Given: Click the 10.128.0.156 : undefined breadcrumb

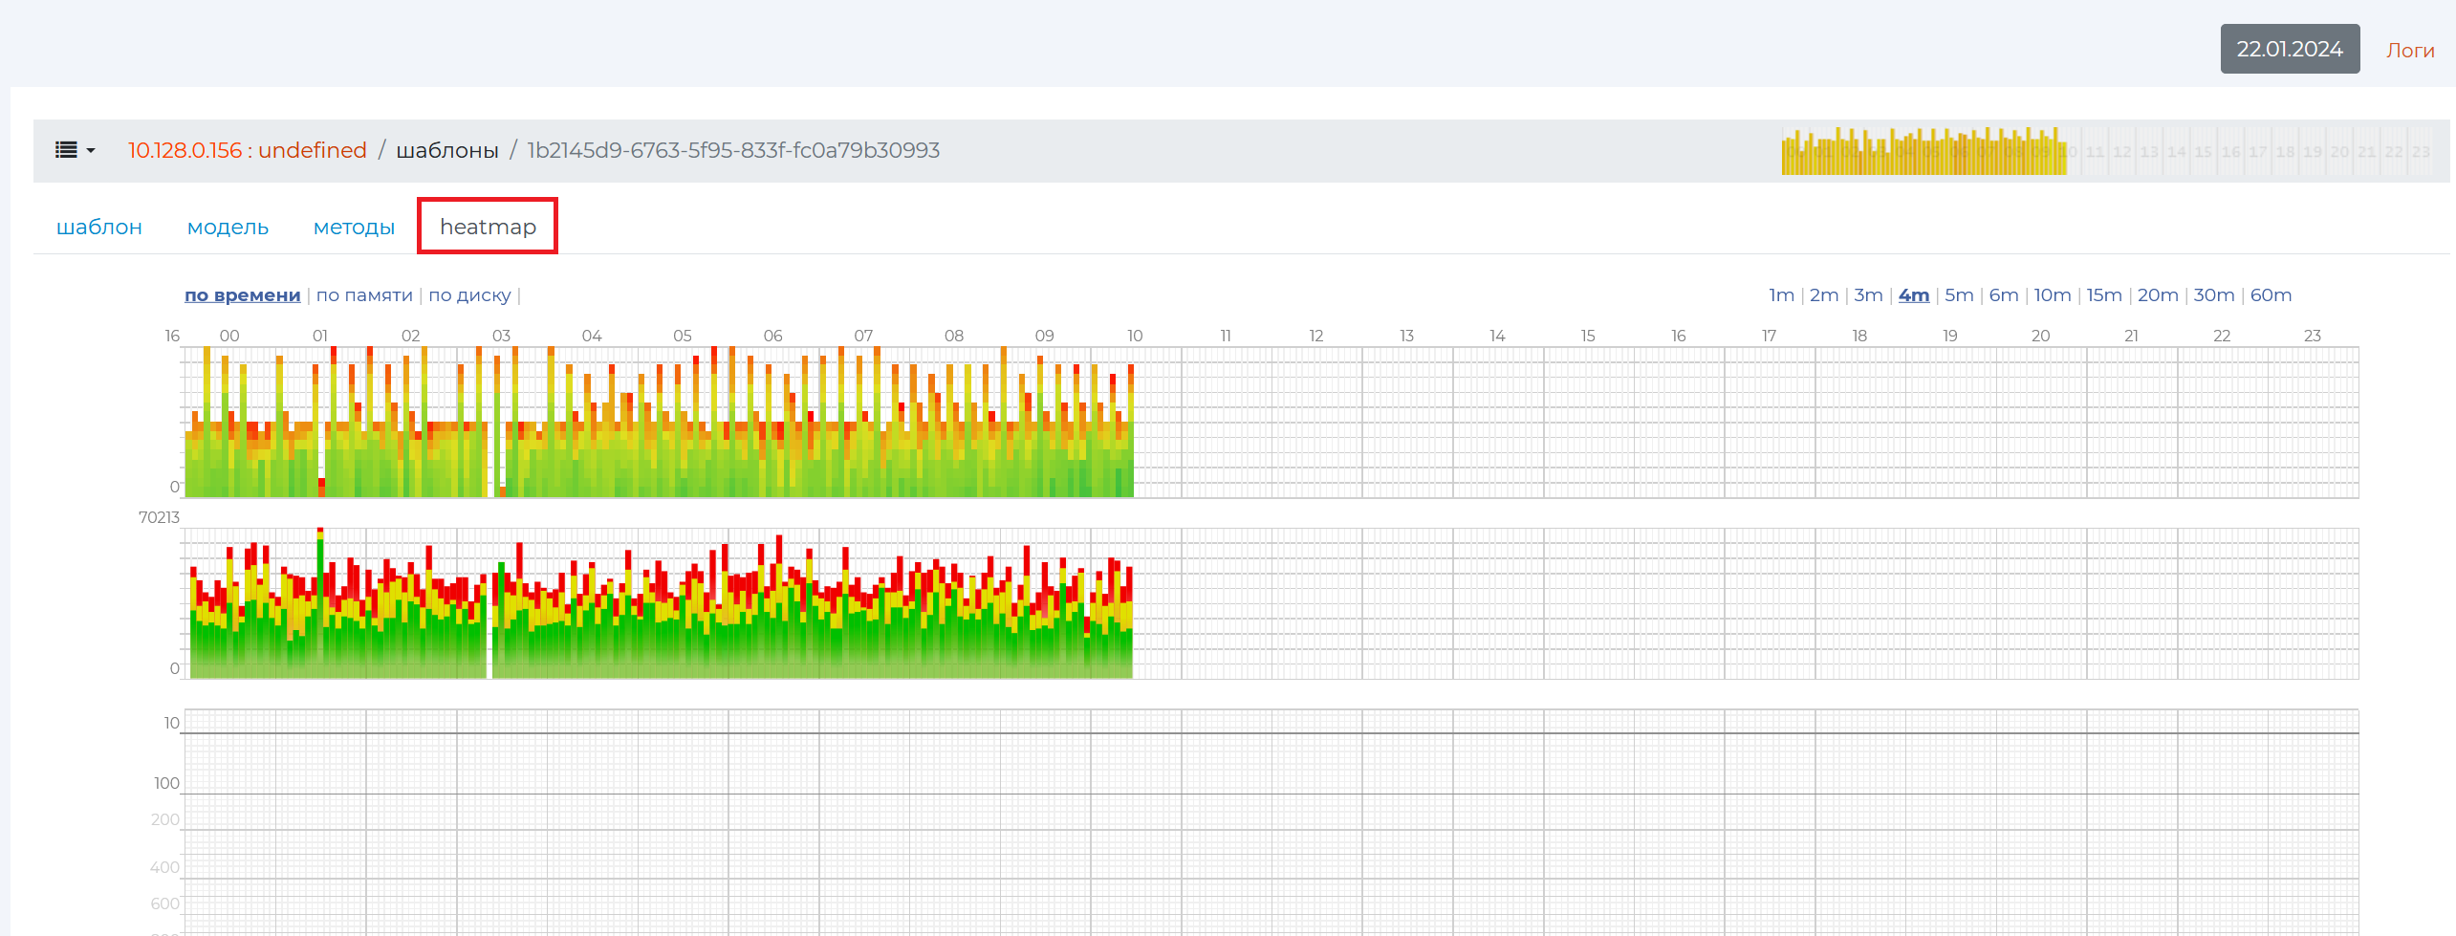Looking at the screenshot, I should pos(247,150).
